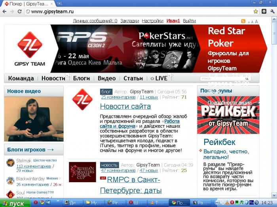The width and height of the screenshot is (277, 207).
Task: Expand the quick launch chevron on taskbar
Action: [x=58, y=201]
